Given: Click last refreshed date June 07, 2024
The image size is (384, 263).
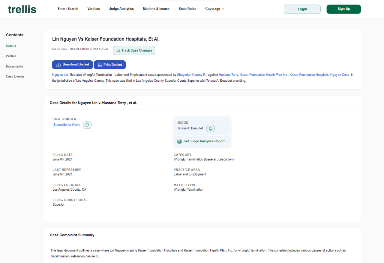Looking at the screenshot, I should coord(62,174).
